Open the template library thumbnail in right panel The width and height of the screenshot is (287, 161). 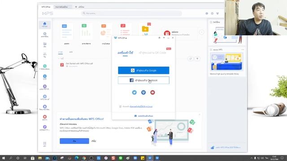coord(226,62)
